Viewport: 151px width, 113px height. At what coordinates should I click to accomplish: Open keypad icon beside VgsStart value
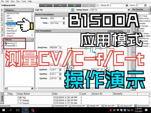60,70
